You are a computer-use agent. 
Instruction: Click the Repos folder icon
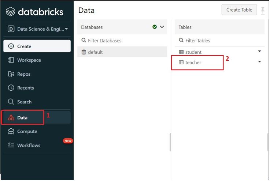(x=11, y=74)
